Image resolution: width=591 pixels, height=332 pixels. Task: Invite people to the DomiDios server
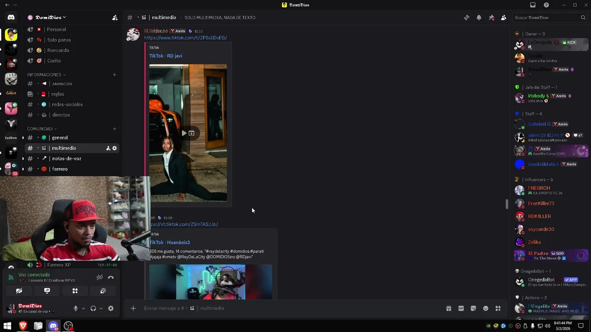click(115, 18)
